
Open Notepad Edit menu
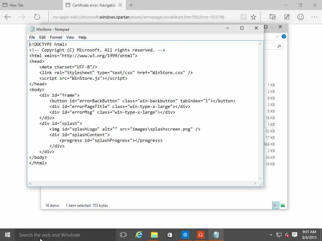[42, 37]
